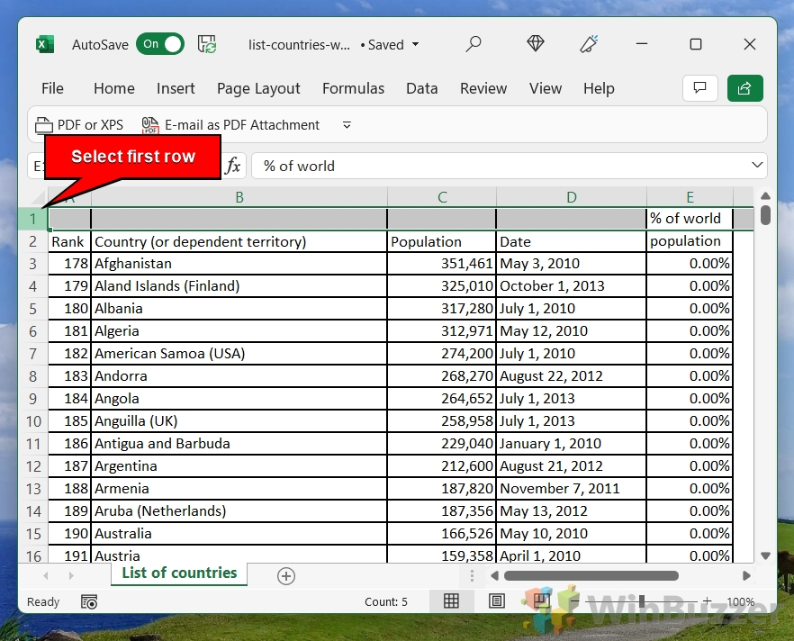Add a new sheet with plus button
This screenshot has width=794, height=641.
[x=286, y=575]
